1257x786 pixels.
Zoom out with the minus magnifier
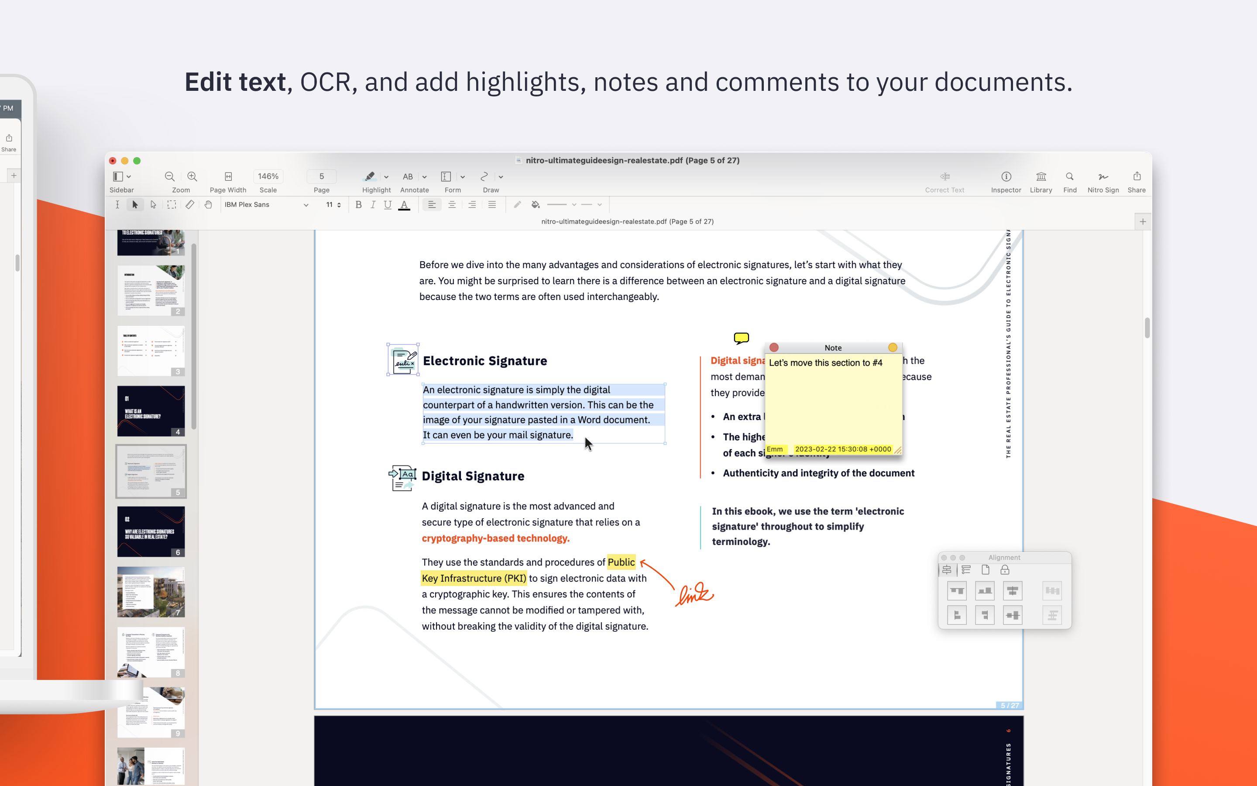tap(169, 177)
